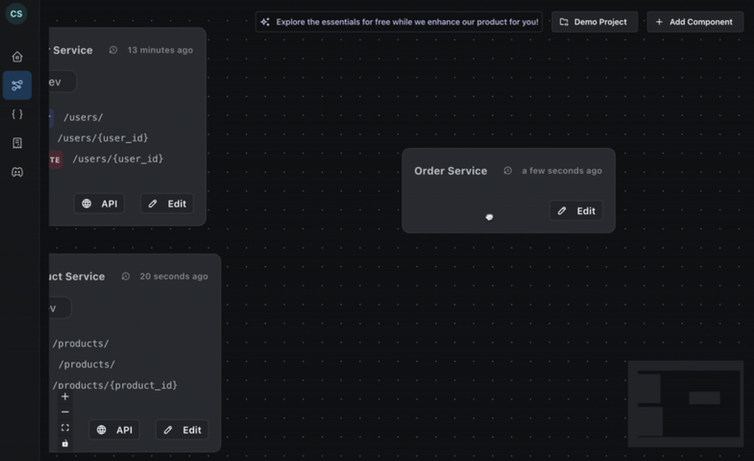Click the sparkle icon in the banner
This screenshot has height=461, width=754.
coord(265,22)
